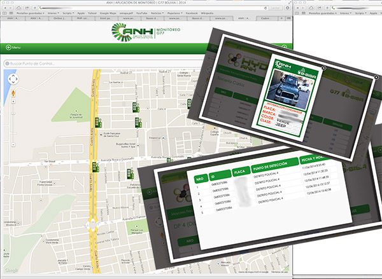The height and width of the screenshot is (279, 382).
Task: Zoom out the map with minus button
Action: click(x=13, y=145)
